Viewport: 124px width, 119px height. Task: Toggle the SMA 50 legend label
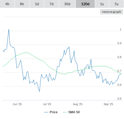pos(74,112)
